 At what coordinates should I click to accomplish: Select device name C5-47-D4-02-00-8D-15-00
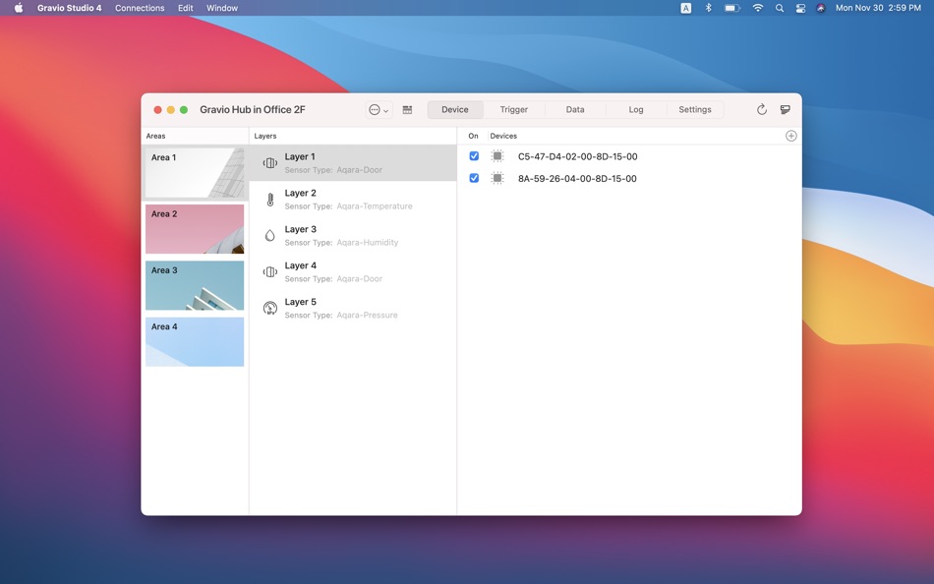pyautogui.click(x=578, y=156)
